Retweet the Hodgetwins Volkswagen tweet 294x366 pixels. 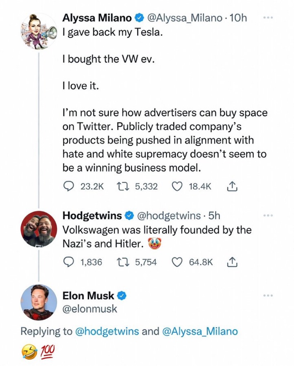click(124, 262)
